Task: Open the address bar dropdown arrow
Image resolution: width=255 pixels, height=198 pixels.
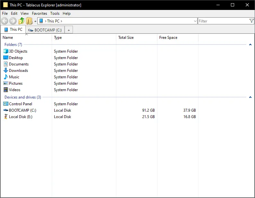Action: coord(195,21)
